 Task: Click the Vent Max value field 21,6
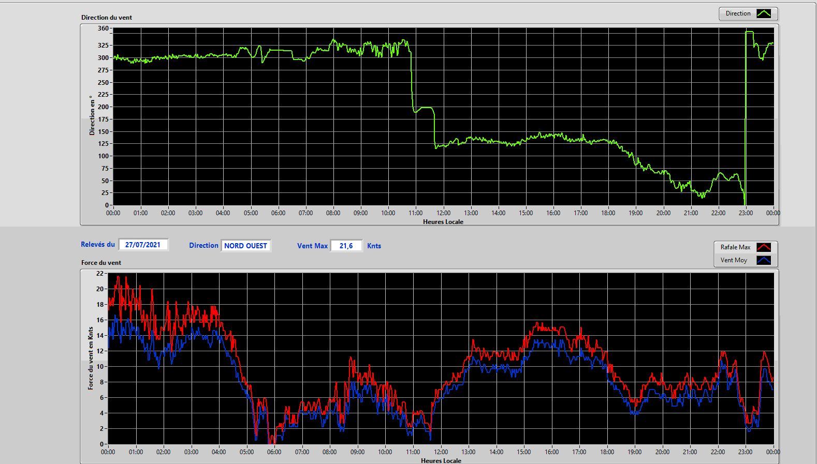tap(346, 246)
